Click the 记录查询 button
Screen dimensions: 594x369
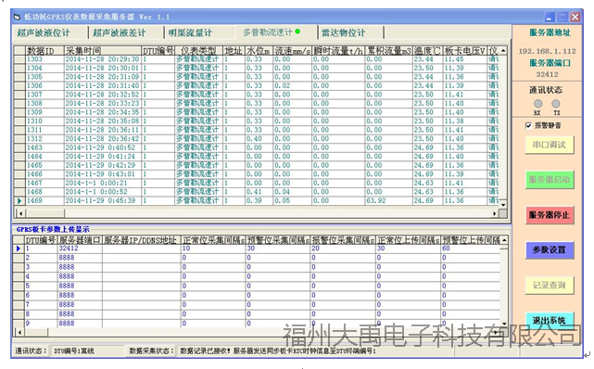(x=550, y=286)
